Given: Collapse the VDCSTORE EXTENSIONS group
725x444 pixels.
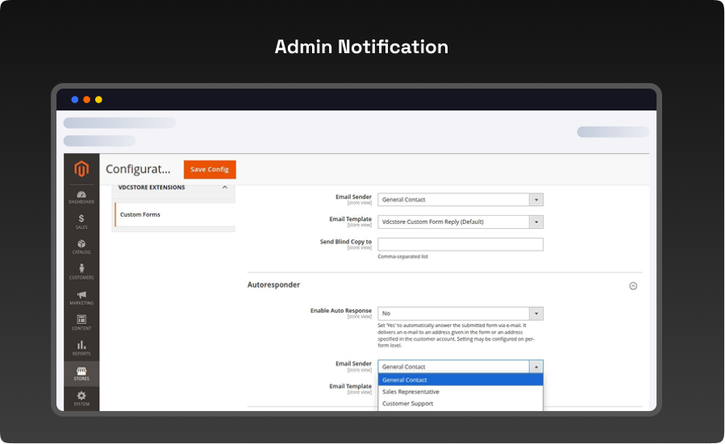Looking at the screenshot, I should coord(224,188).
